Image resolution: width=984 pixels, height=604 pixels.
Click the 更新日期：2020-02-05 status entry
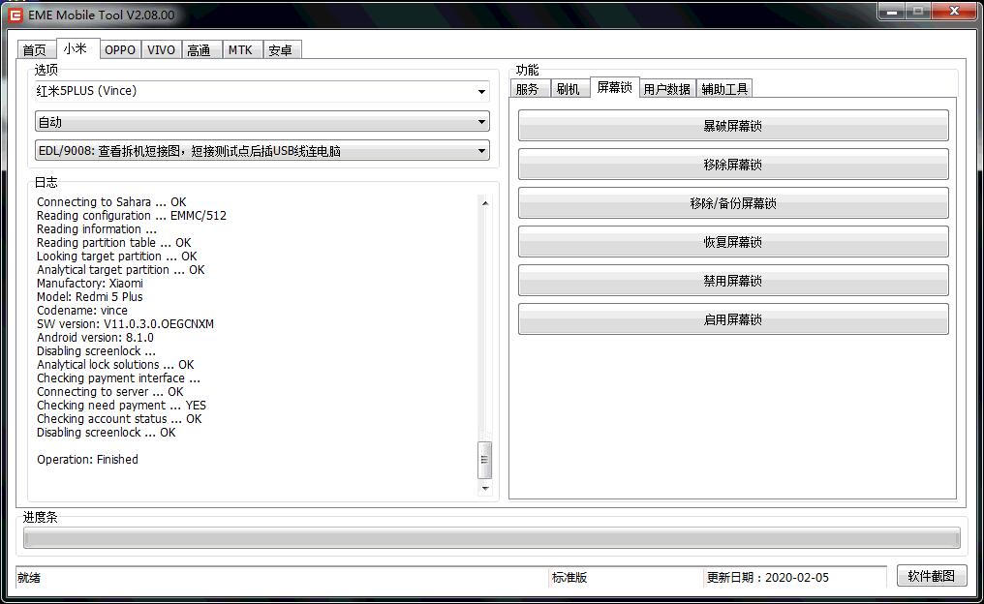pyautogui.click(x=767, y=578)
